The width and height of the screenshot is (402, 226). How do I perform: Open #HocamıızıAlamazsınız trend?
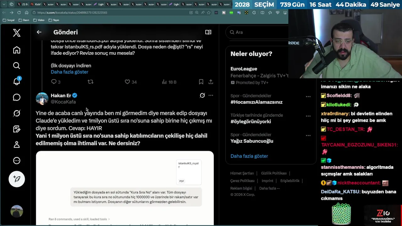coord(256,102)
